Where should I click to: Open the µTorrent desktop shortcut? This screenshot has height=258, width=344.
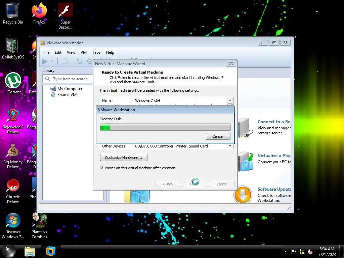[x=13, y=84]
